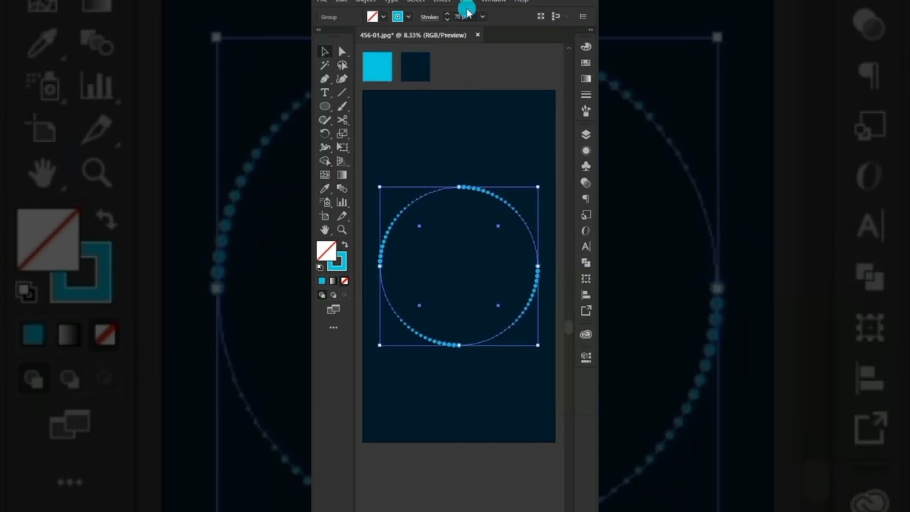910x512 pixels.
Task: Open the Symbols panel club icon
Action: (x=586, y=166)
